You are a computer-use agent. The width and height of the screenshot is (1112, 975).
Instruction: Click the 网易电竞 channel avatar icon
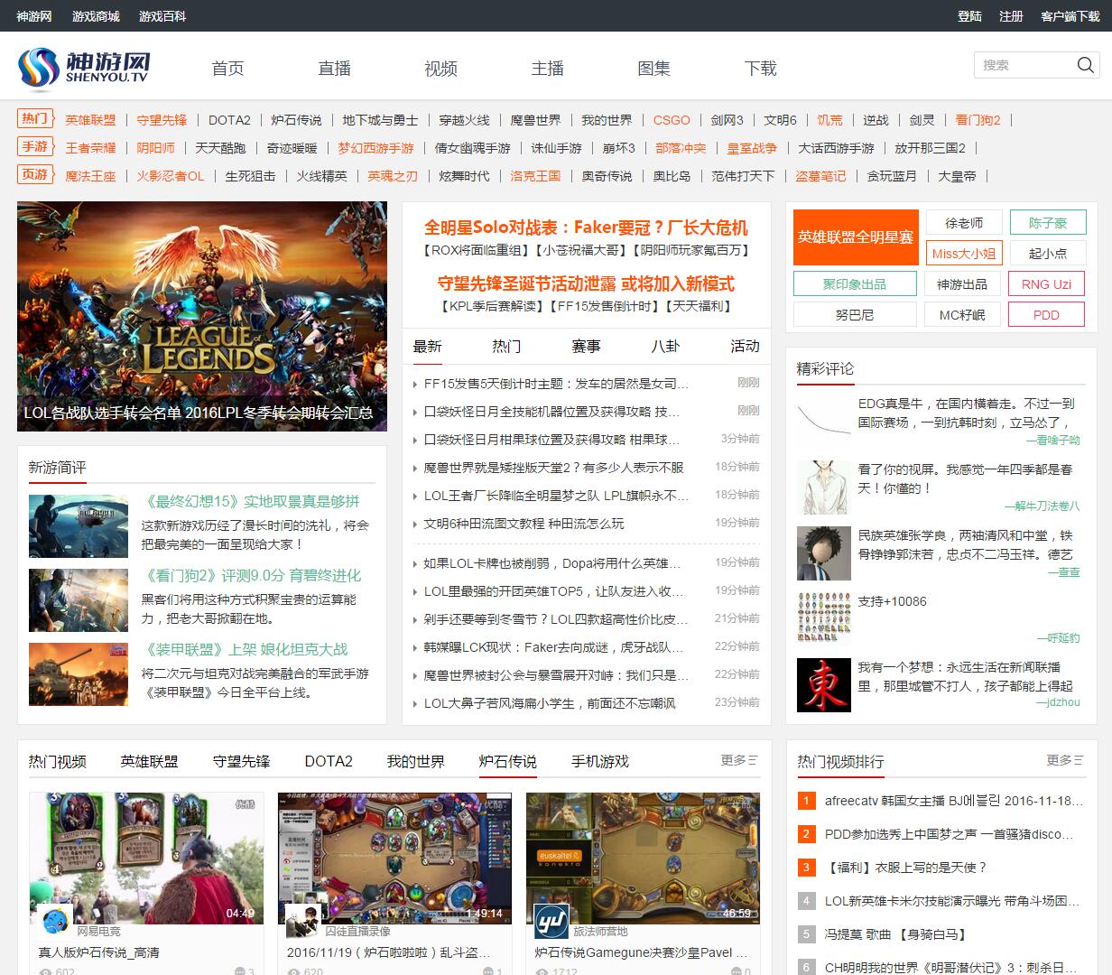pyautogui.click(x=56, y=920)
